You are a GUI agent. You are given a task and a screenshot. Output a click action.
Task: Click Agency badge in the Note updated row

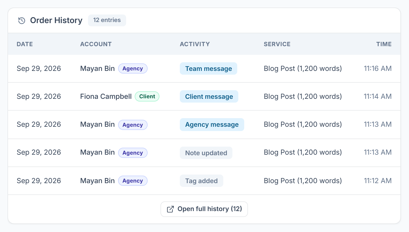[x=133, y=153]
